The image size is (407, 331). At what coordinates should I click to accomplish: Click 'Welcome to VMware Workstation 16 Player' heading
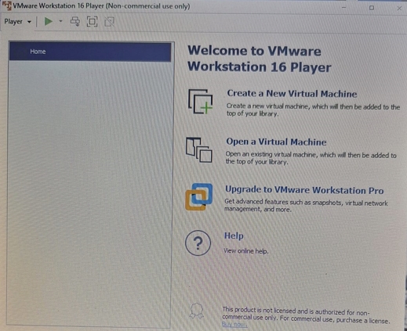click(260, 59)
